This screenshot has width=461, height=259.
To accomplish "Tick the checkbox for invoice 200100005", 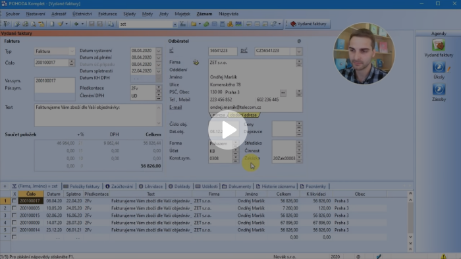I will click(x=14, y=208).
